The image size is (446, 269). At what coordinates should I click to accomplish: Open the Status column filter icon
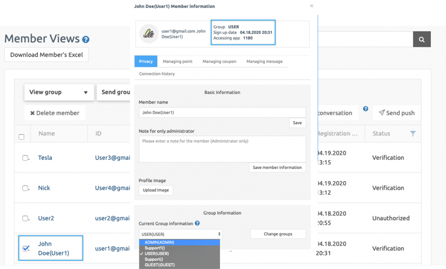pyautogui.click(x=412, y=134)
